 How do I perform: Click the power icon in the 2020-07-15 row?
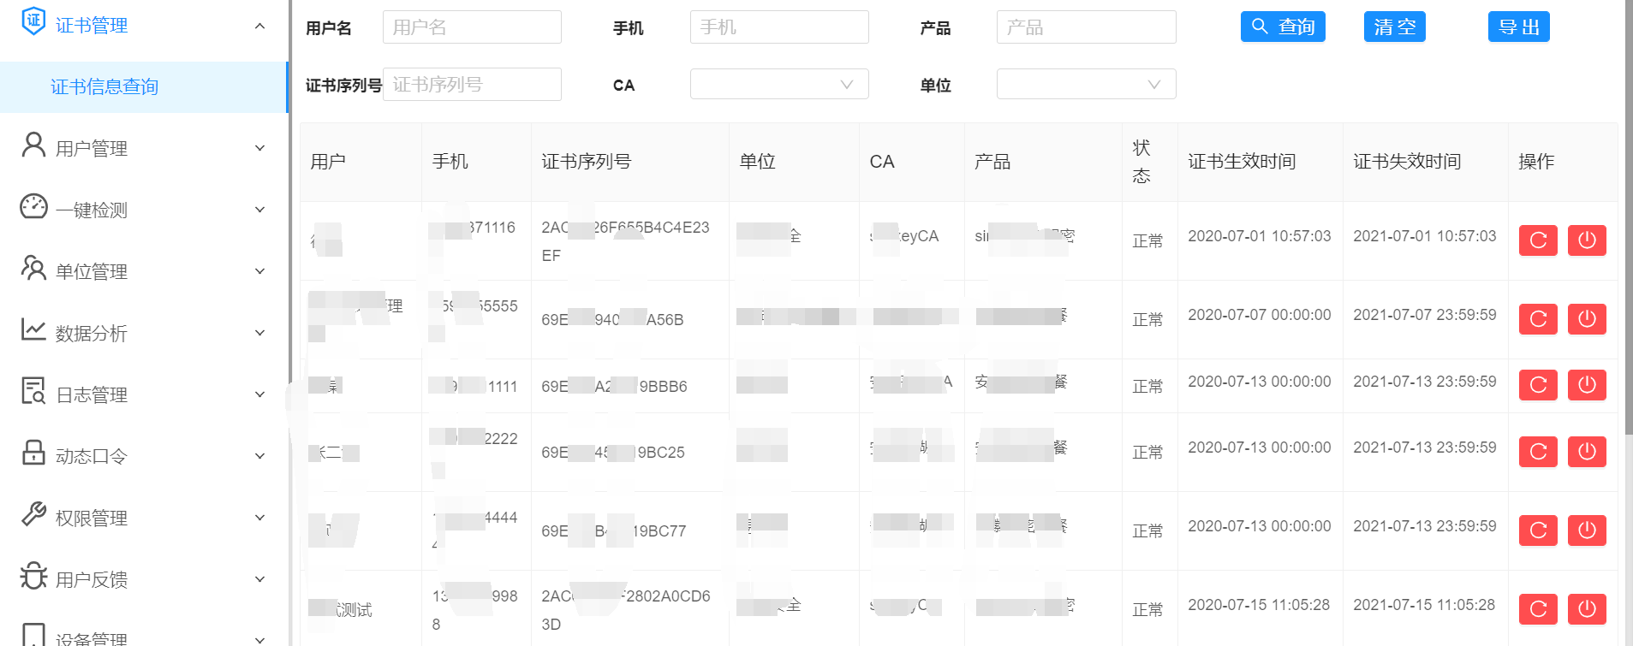1586,609
